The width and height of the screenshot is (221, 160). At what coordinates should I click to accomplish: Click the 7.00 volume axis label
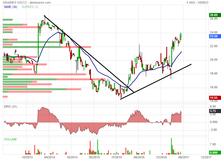click(213, 144)
